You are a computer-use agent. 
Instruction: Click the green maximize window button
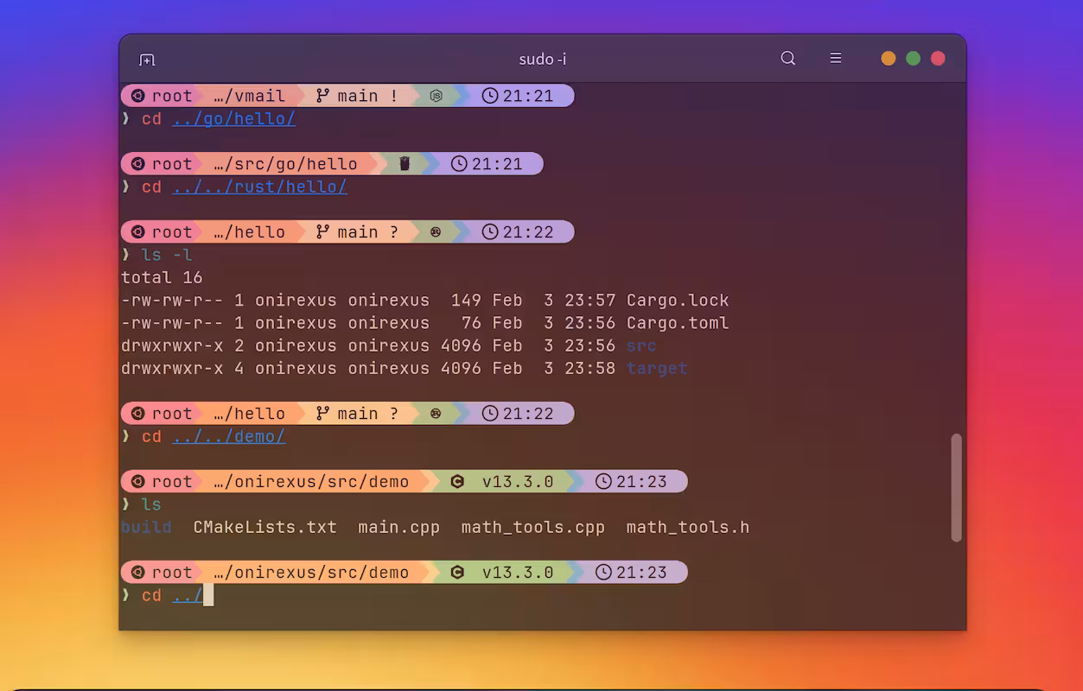tap(913, 59)
